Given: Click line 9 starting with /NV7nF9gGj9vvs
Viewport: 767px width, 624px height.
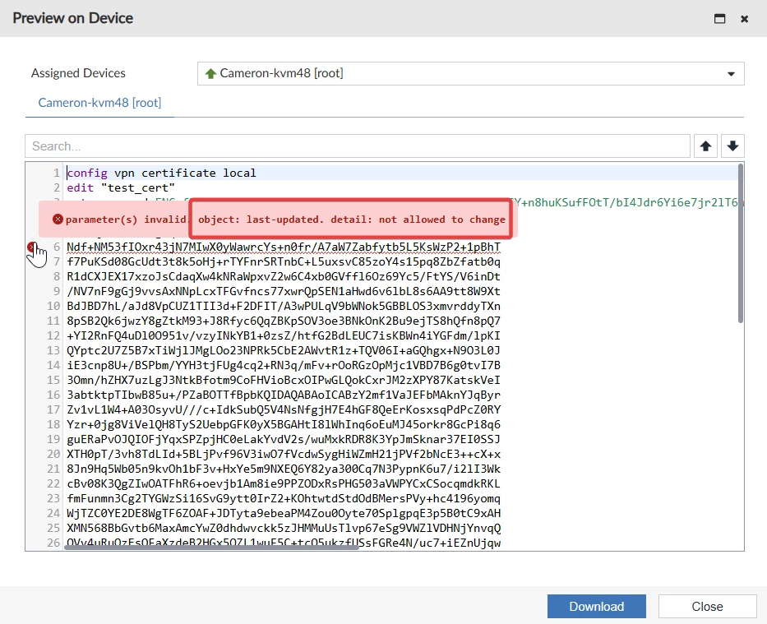Looking at the screenshot, I should 284,292.
